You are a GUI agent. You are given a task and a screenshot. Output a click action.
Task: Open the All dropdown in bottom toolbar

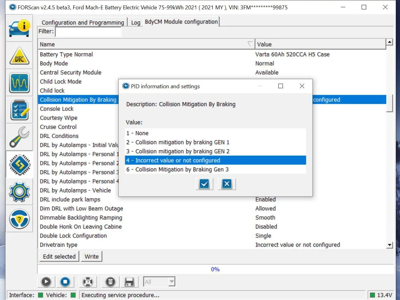[x=159, y=282]
